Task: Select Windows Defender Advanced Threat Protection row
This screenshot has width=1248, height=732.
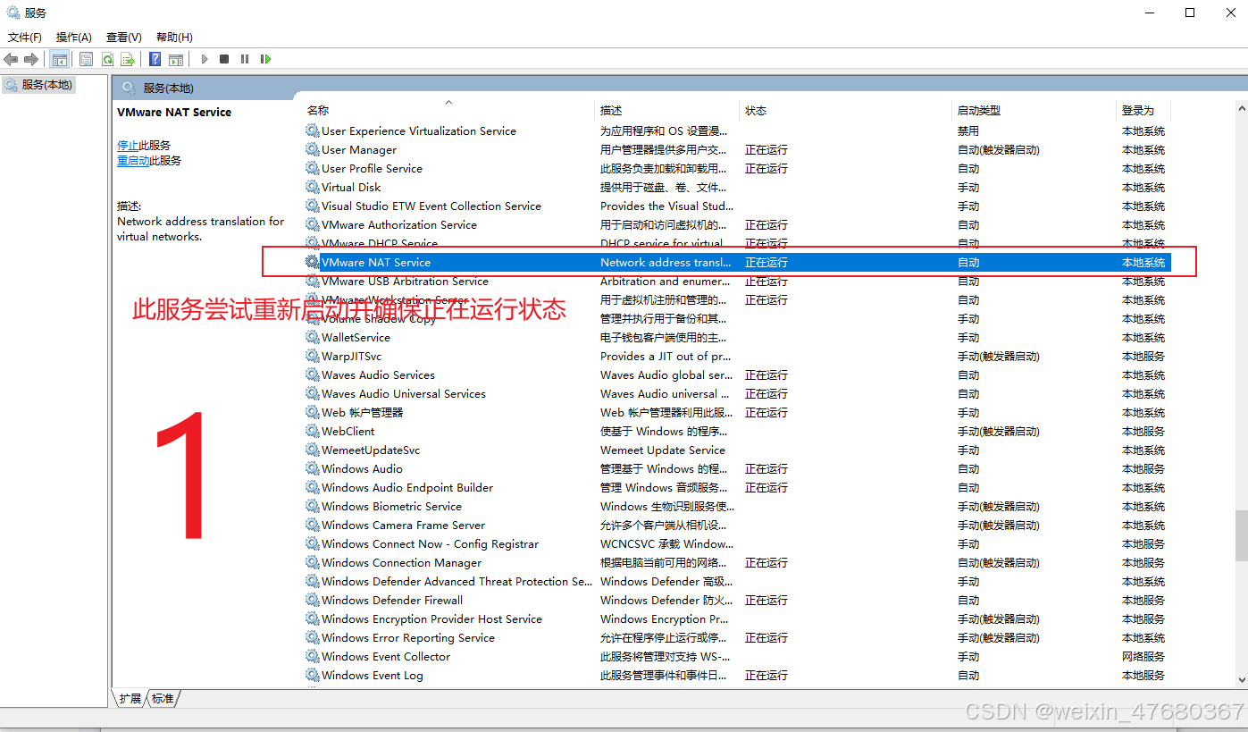Action: click(x=737, y=581)
